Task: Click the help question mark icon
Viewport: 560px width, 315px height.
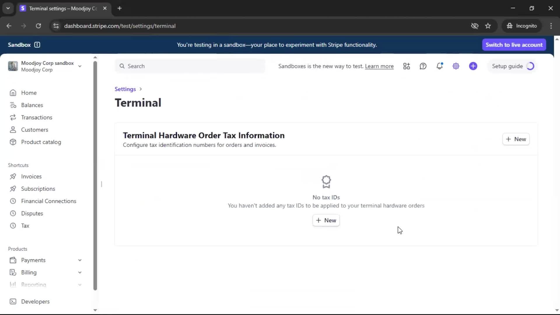Action: [x=423, y=66]
